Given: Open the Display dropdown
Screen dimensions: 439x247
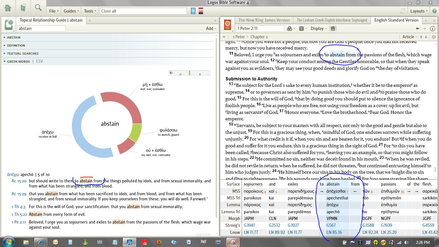Looking at the screenshot, I should pyautogui.click(x=318, y=29).
